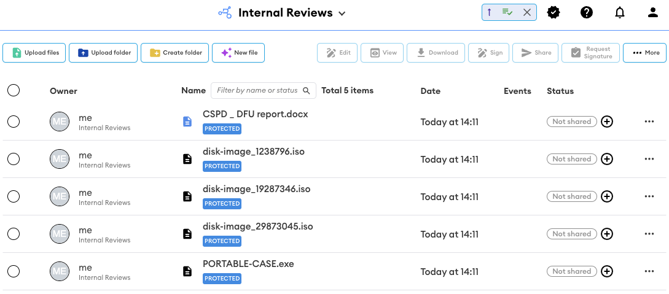Click ME avatar in PORTABLE-CASE.exe row

[x=60, y=272]
